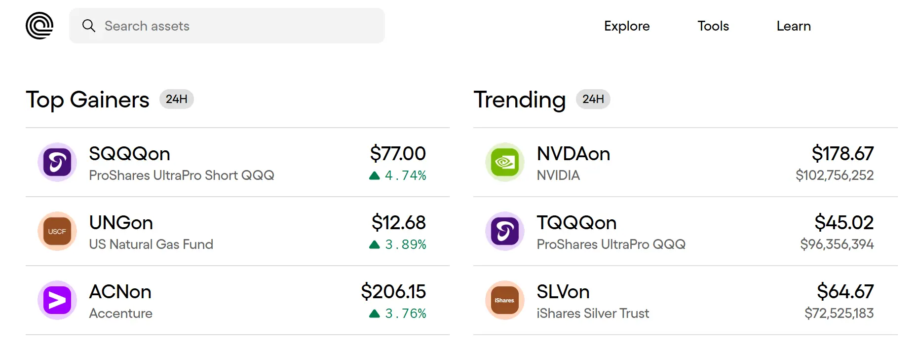Click the spiral logo in header
Viewport: 916px width, 347px height.
[x=39, y=26]
